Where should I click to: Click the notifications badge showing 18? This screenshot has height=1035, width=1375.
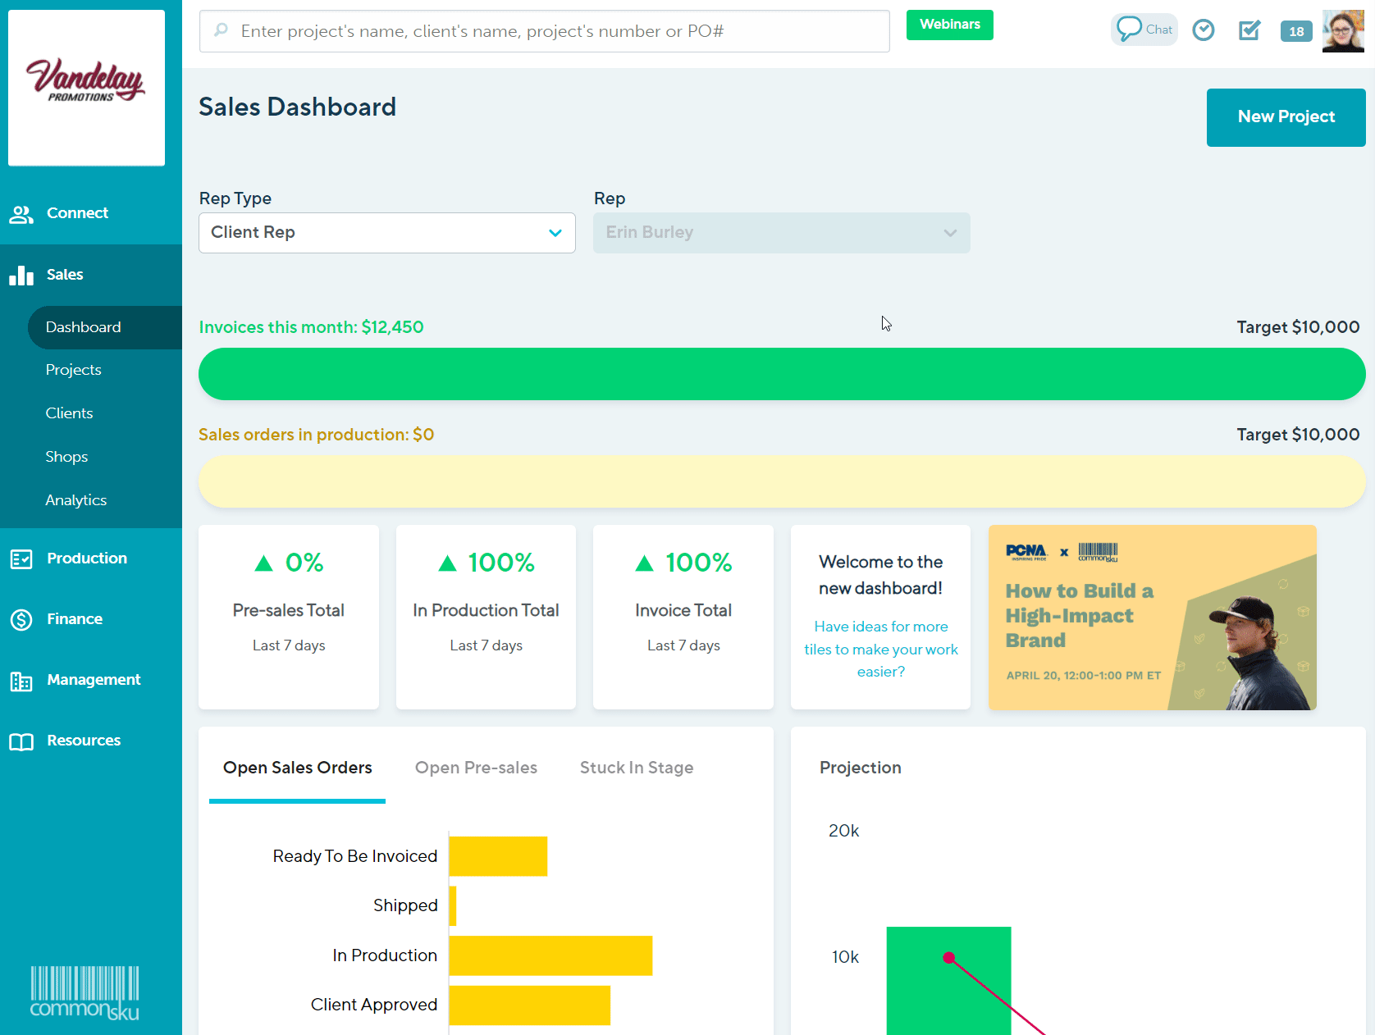point(1296,30)
